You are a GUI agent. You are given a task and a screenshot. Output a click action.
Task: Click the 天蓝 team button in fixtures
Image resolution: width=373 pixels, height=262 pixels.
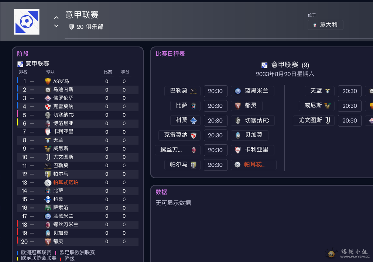coord(319,91)
